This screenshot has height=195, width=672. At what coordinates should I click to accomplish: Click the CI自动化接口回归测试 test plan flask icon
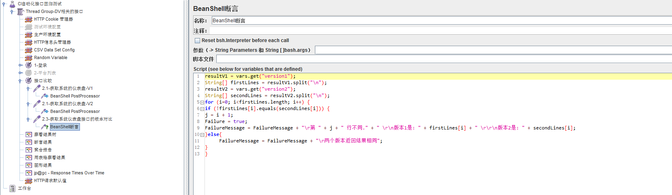tap(13, 4)
